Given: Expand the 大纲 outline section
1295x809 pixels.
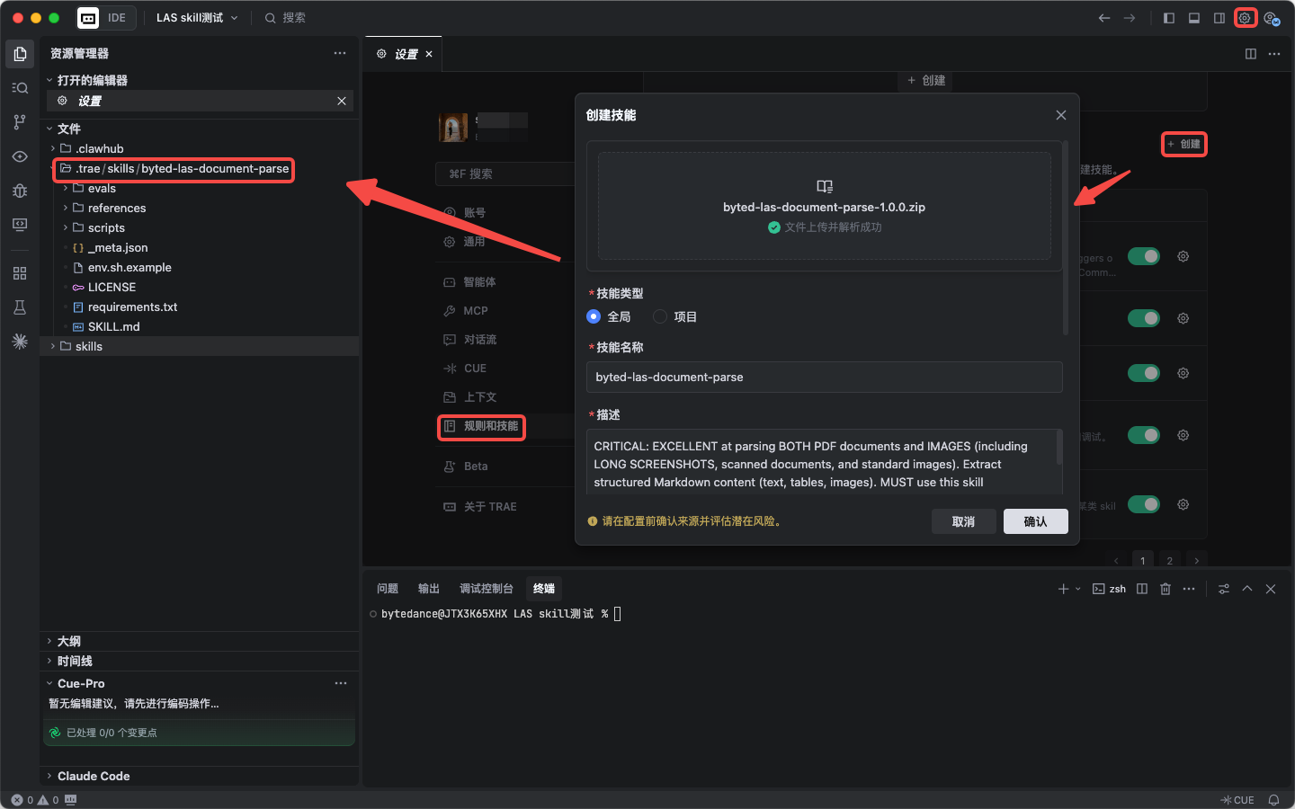Looking at the screenshot, I should [x=69, y=641].
